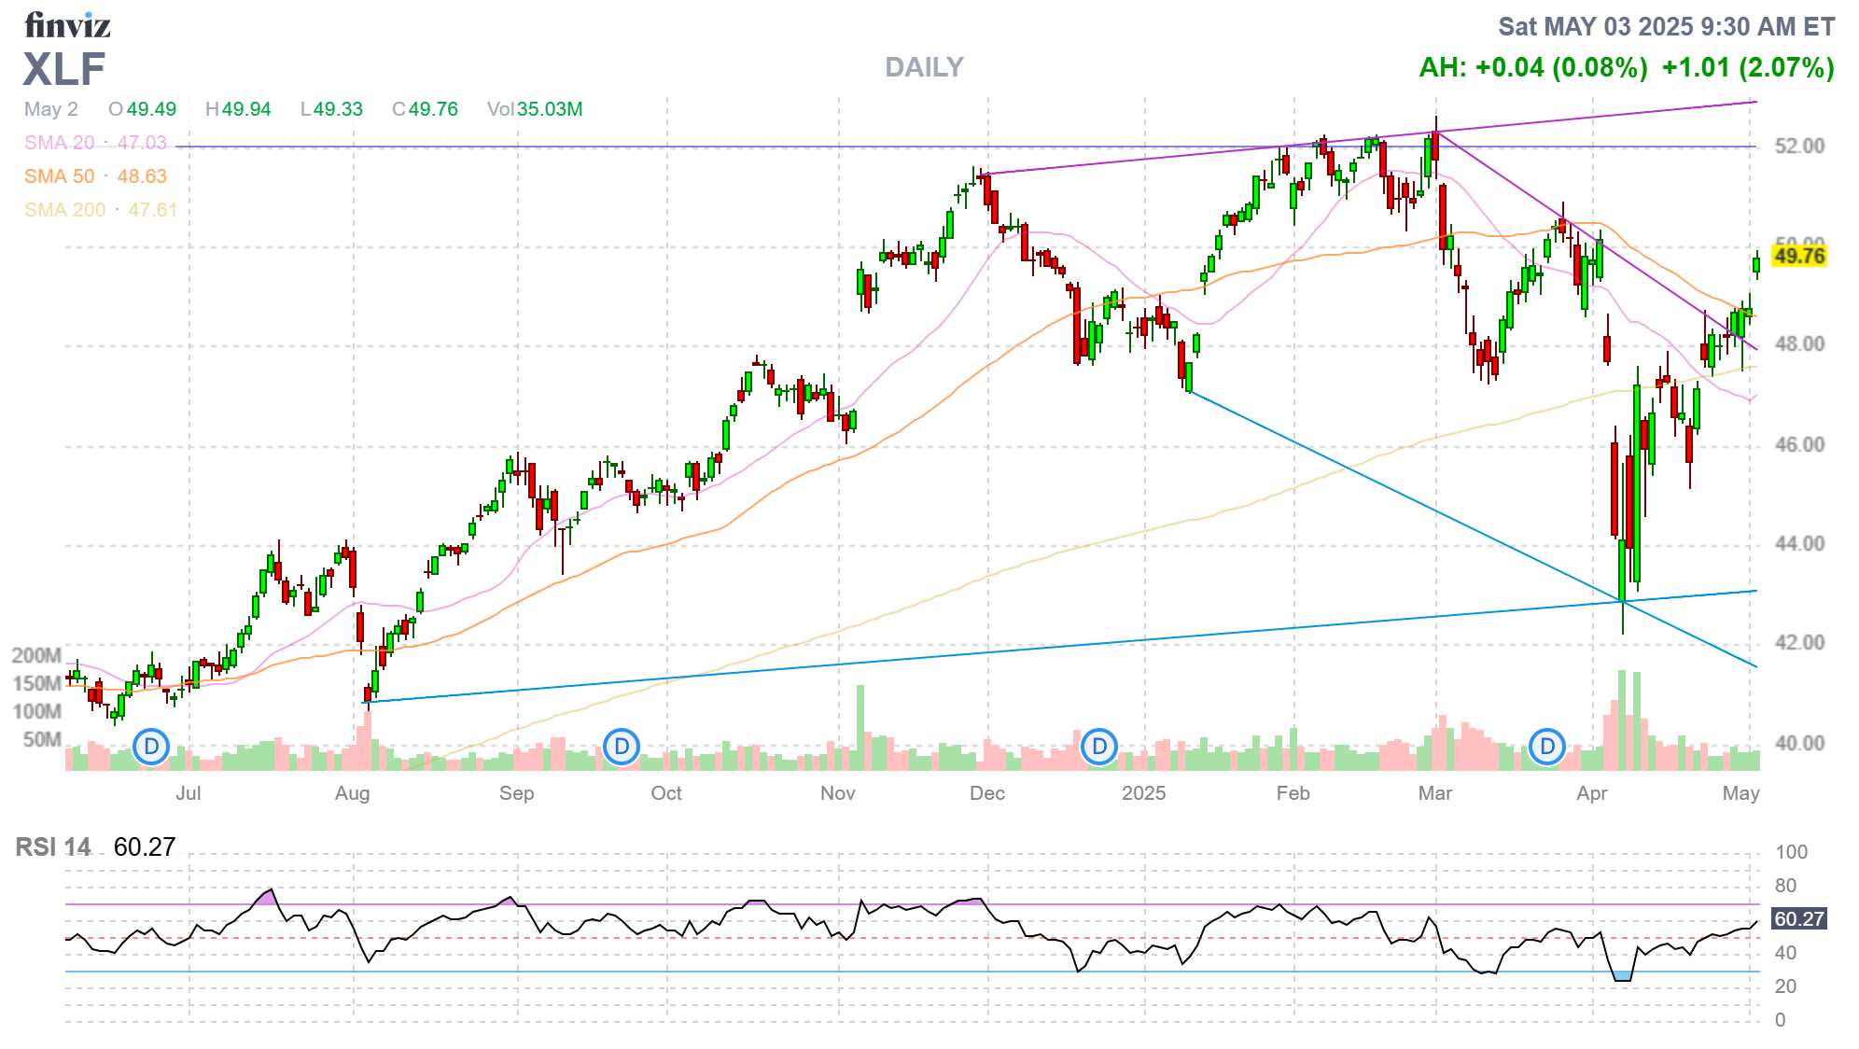Click the XLF ticker symbol

pyautogui.click(x=64, y=69)
